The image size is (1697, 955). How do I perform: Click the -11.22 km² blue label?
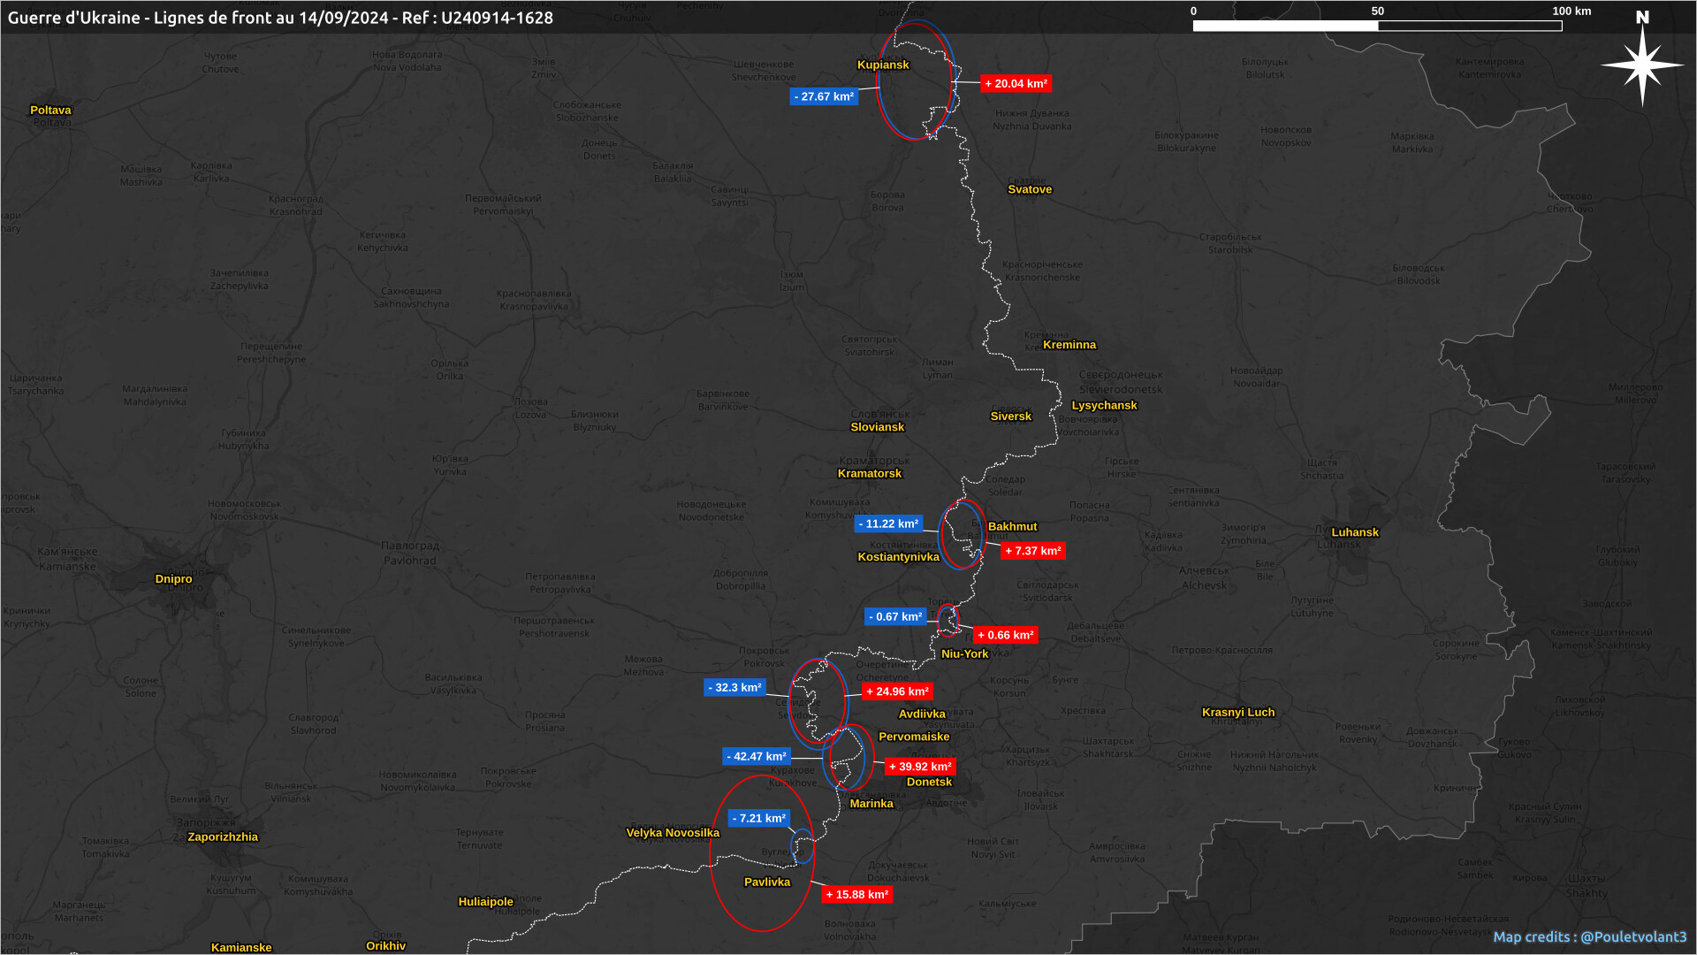[888, 524]
